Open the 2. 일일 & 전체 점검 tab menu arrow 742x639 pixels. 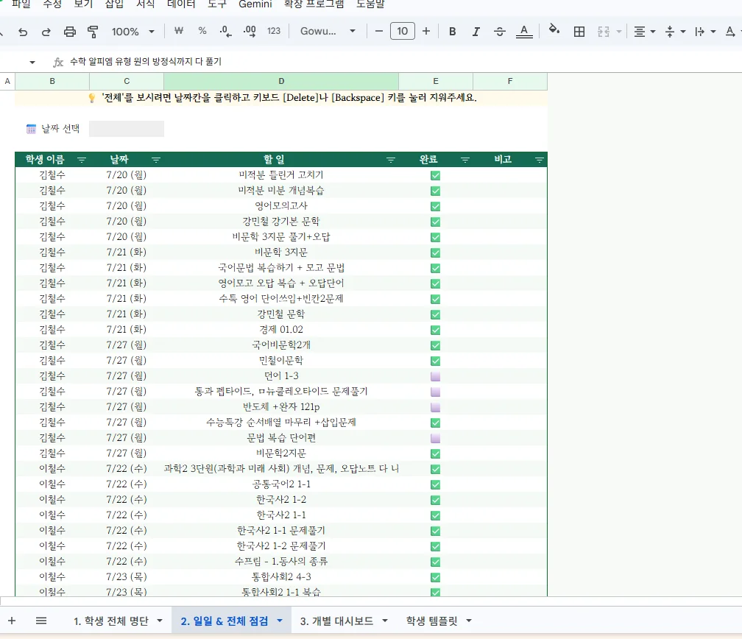pyautogui.click(x=280, y=621)
